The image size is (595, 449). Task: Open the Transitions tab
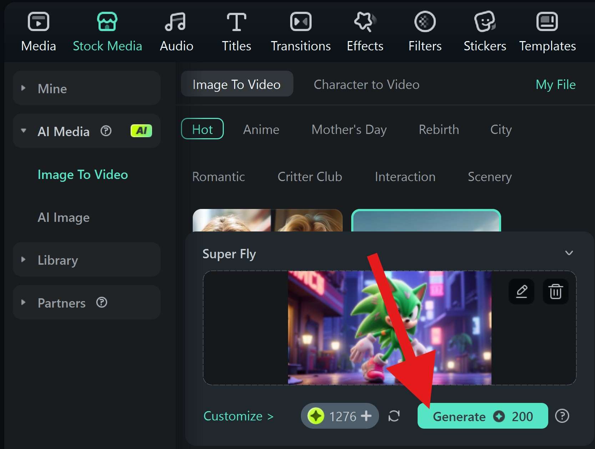click(x=301, y=32)
